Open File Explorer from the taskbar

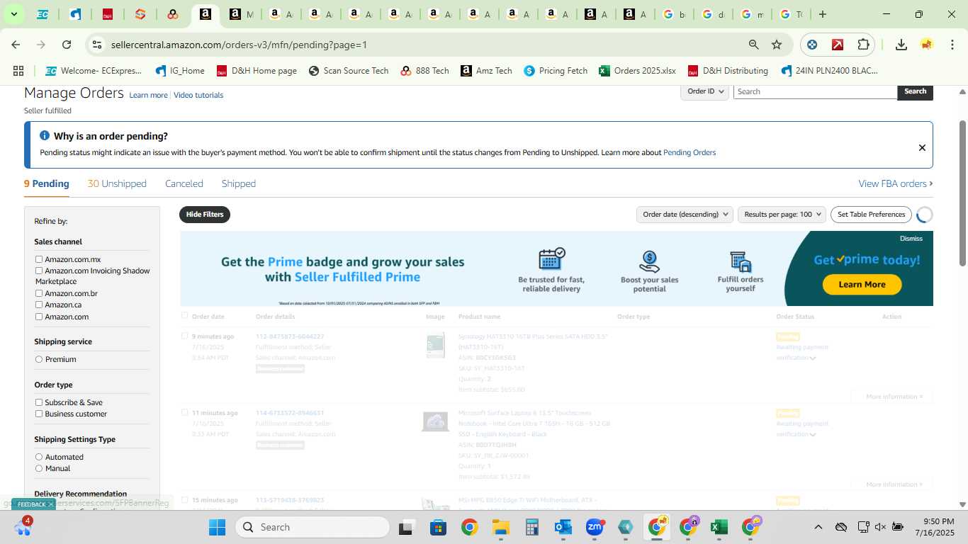point(500,527)
